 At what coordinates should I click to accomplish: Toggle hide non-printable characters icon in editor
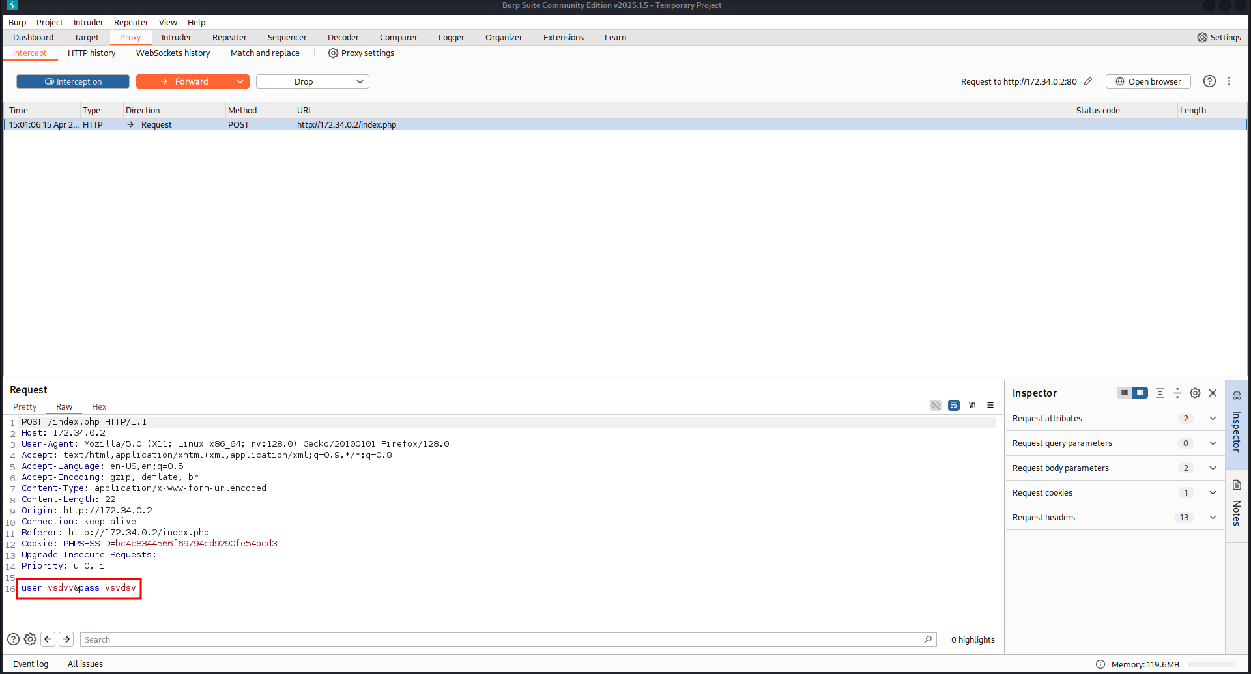pos(936,405)
